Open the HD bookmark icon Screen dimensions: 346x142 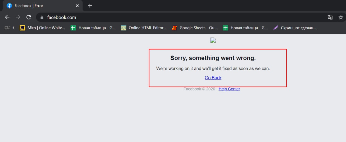pyautogui.click(x=7, y=28)
